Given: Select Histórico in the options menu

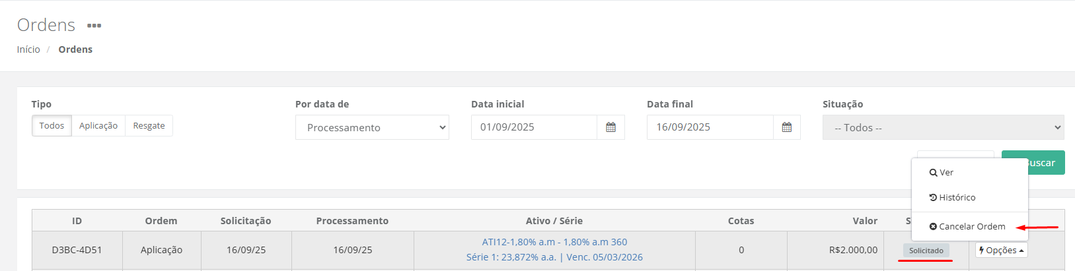Looking at the screenshot, I should [x=952, y=198].
